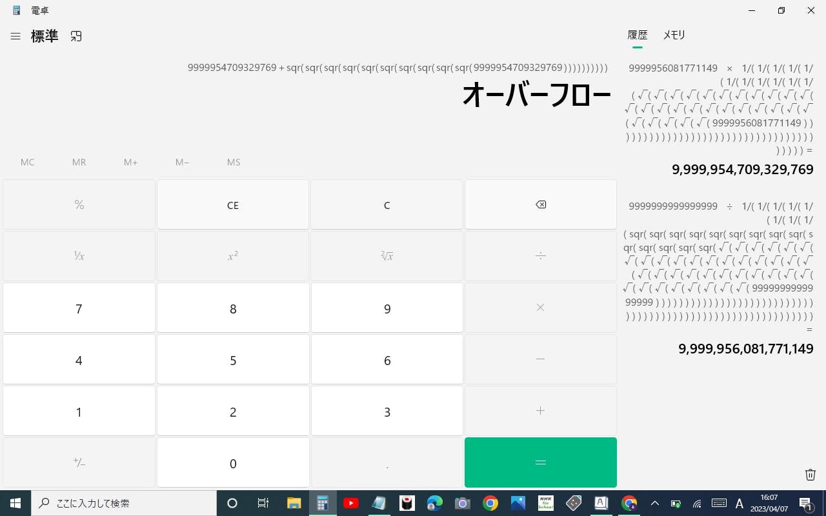Select the 履歴 history tab
This screenshot has width=826, height=516.
[x=637, y=35]
